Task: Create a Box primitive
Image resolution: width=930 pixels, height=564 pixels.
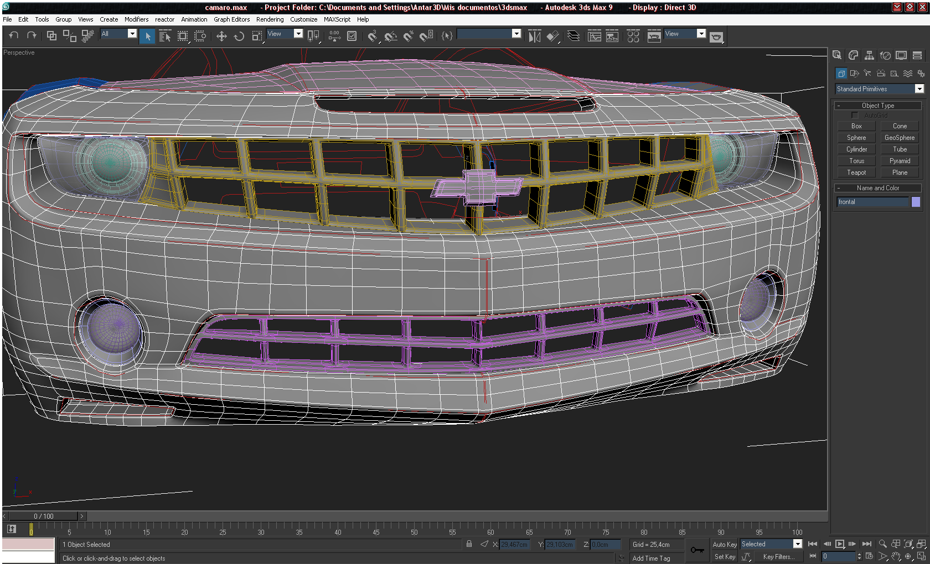Action: point(856,126)
